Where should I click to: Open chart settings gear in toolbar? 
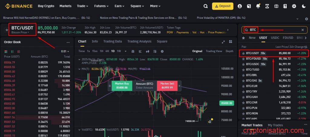tap(162, 51)
